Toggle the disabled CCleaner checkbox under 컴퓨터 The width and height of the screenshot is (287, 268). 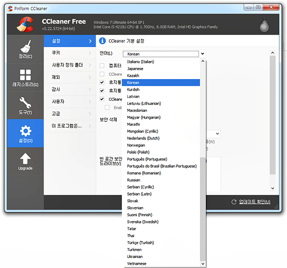(x=102, y=74)
